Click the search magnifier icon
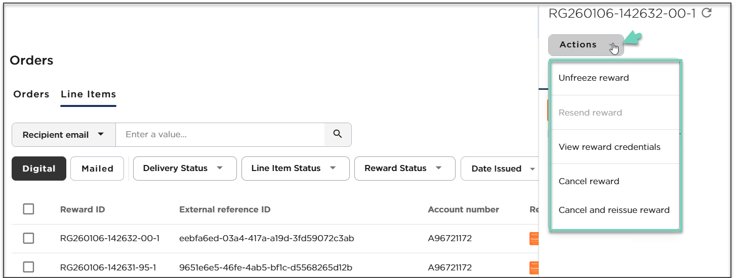Image resolution: width=736 pixels, height=278 pixels. click(x=338, y=134)
